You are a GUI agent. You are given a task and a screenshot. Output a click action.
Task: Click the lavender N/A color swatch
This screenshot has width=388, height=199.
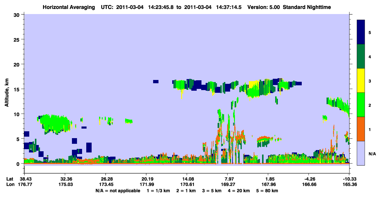(x=361, y=153)
